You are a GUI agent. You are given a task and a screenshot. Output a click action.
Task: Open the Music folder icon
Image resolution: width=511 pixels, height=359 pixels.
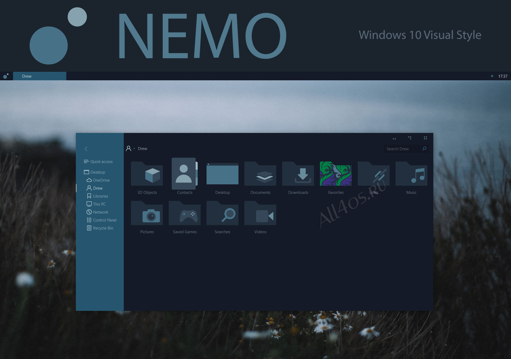point(411,174)
